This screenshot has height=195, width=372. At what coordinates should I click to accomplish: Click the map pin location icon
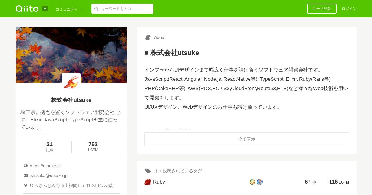point(26,185)
